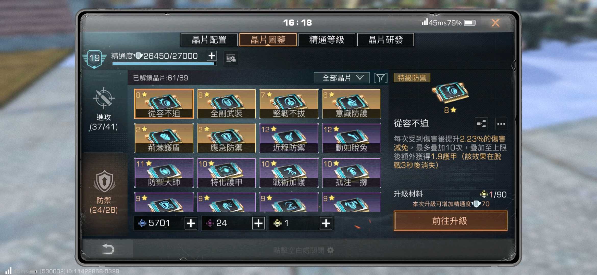Image resolution: width=597 pixels, height=275 pixels.
Task: Add more gold chip currency
Action: (x=326, y=223)
